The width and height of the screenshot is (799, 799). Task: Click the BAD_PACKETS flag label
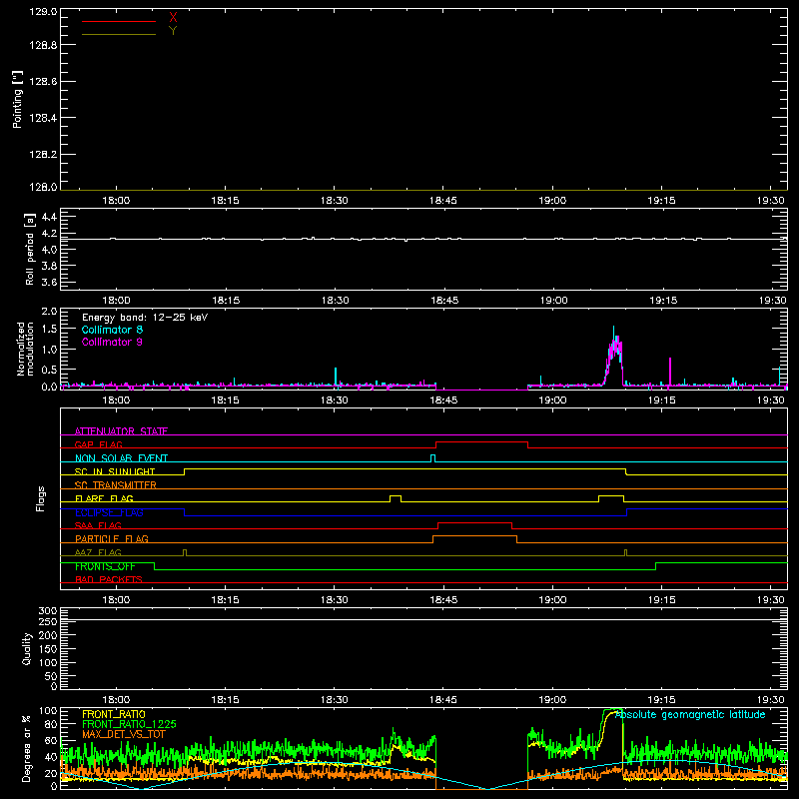[109, 579]
